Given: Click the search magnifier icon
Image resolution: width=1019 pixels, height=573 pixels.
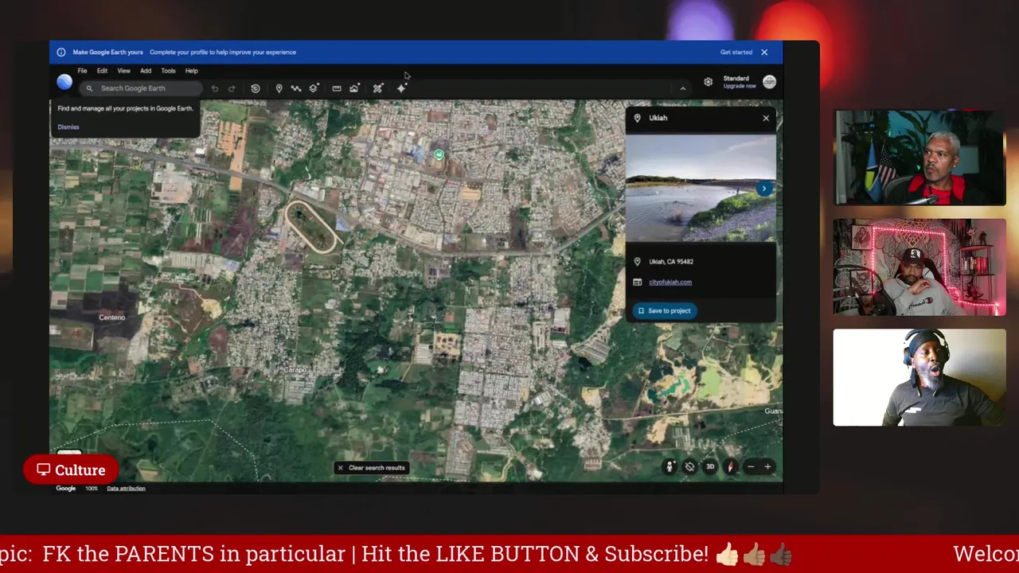Looking at the screenshot, I should [x=89, y=88].
